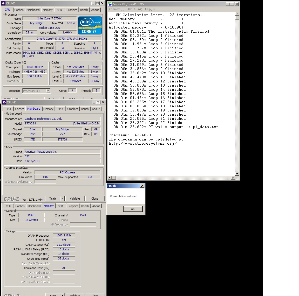
Task: Click Close button in the Mainboard window
Action: 95,199
